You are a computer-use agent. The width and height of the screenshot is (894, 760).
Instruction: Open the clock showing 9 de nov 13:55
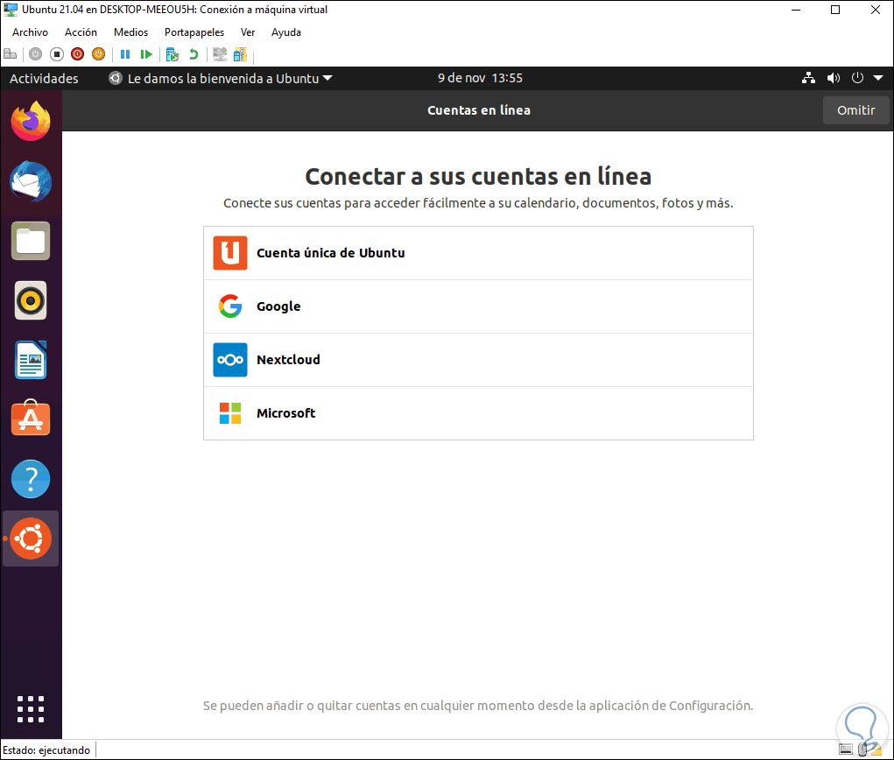480,78
